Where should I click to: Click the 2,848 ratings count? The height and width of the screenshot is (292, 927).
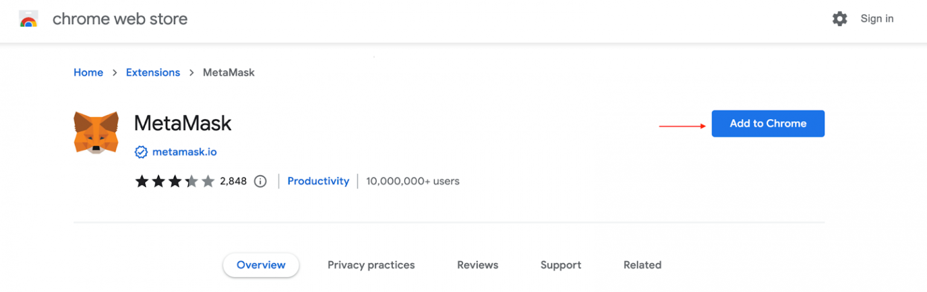(x=232, y=181)
